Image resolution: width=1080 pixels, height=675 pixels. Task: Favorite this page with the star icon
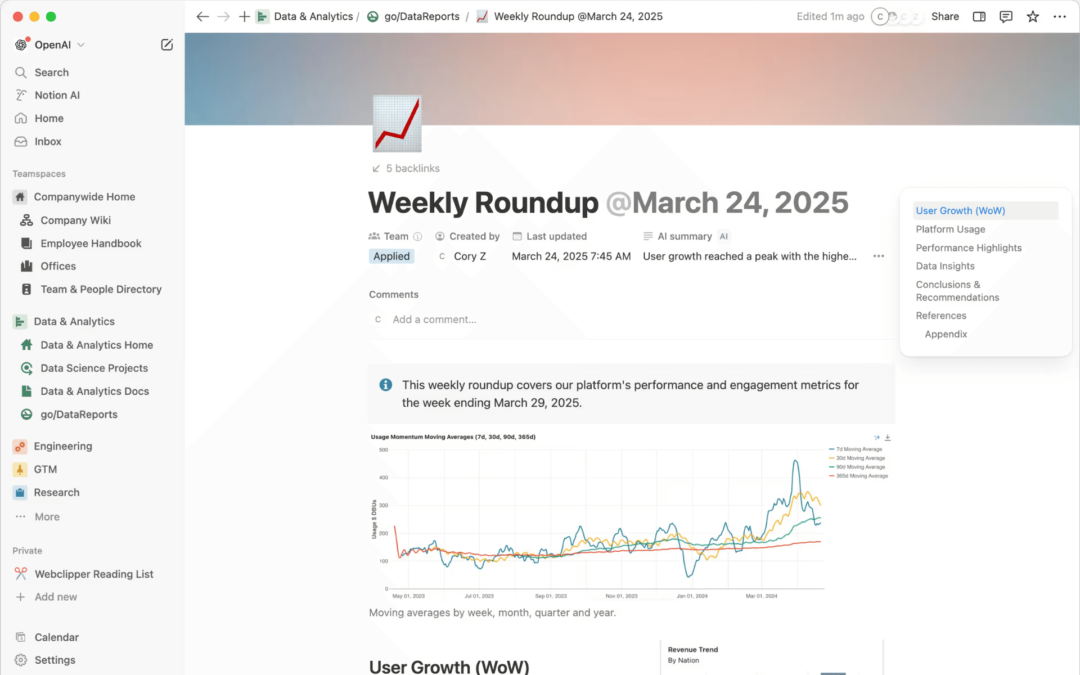(x=1033, y=16)
